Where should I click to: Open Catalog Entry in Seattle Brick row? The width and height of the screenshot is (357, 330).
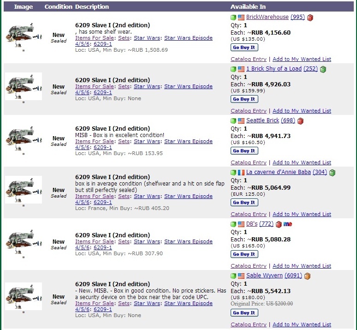(x=249, y=163)
